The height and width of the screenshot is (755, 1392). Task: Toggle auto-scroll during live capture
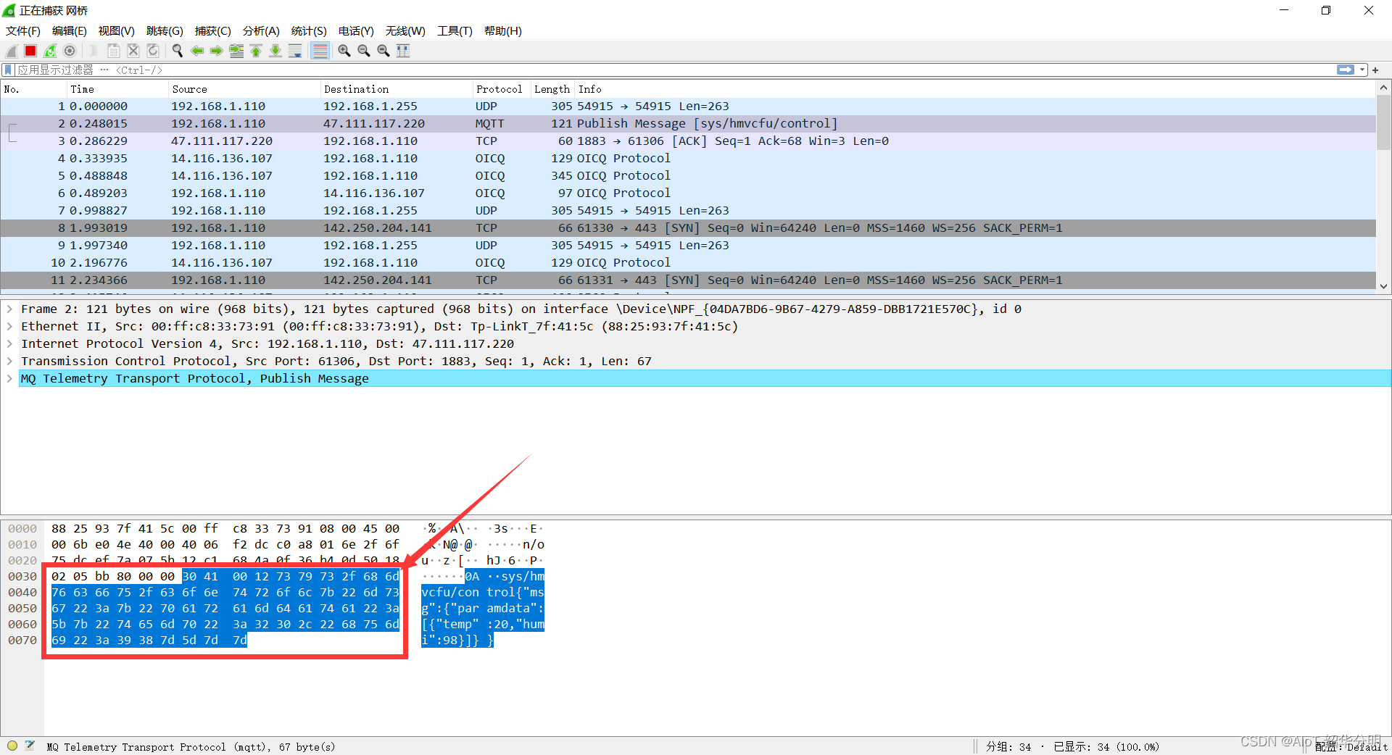point(295,51)
